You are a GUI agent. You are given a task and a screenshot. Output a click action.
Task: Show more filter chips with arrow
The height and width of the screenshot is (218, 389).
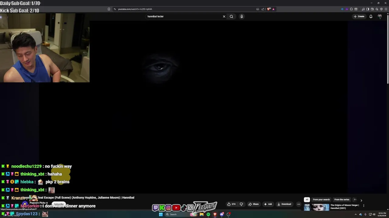[361, 200]
